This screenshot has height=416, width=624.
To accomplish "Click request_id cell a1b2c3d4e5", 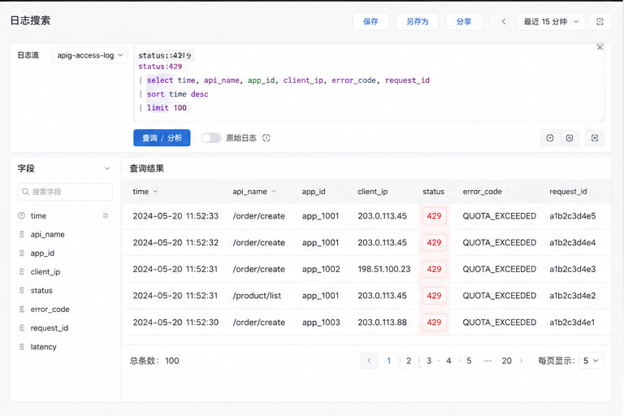I will click(573, 216).
